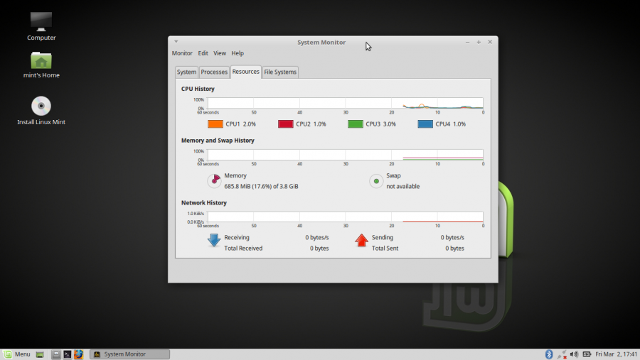The height and width of the screenshot is (360, 640).
Task: Open the Monitor menu
Action: point(182,53)
